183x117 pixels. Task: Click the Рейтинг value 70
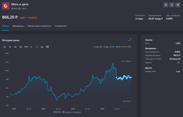click(x=178, y=63)
